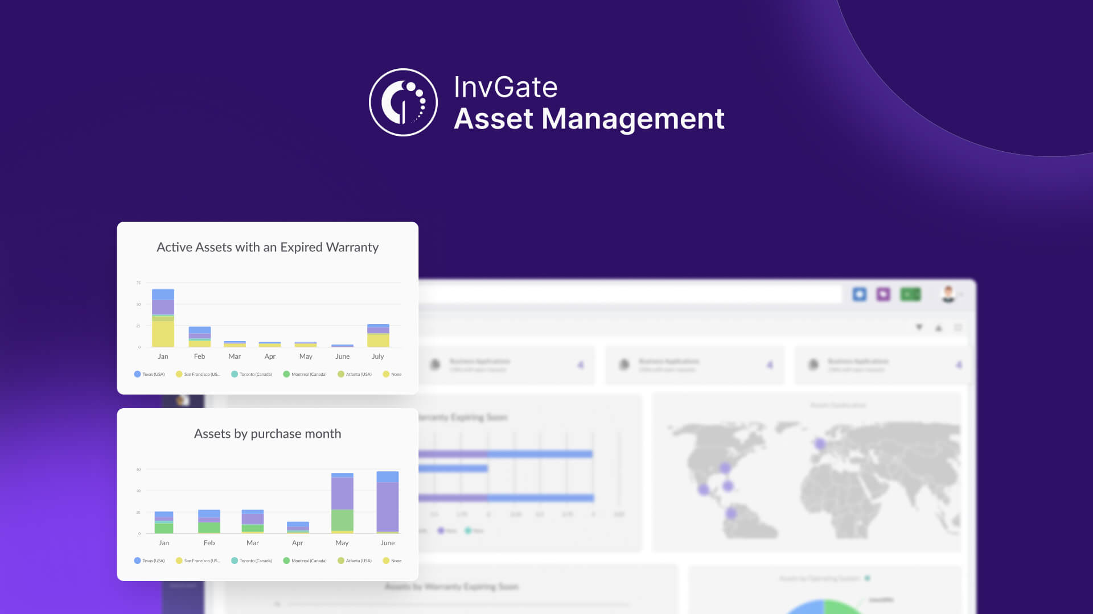Viewport: 1093px width, 614px height.
Task: Open the user avatar menu in dashboard
Action: (948, 294)
